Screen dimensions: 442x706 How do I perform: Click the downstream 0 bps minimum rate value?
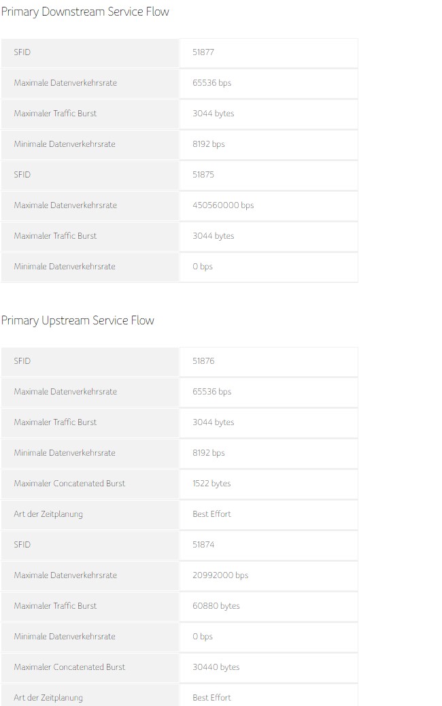203,267
